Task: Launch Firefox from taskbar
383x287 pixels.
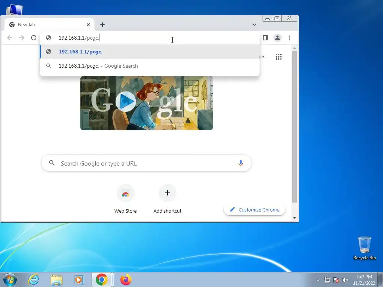Action: pos(126,280)
